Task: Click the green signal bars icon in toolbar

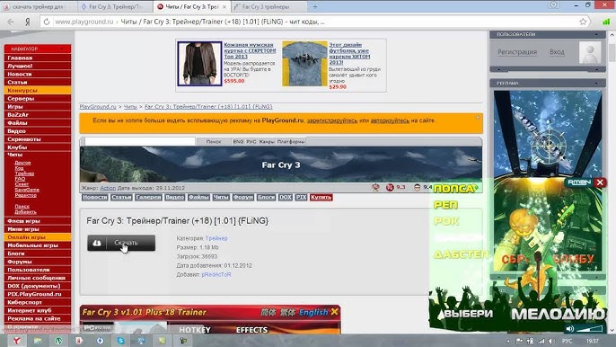Action: tap(606, 22)
